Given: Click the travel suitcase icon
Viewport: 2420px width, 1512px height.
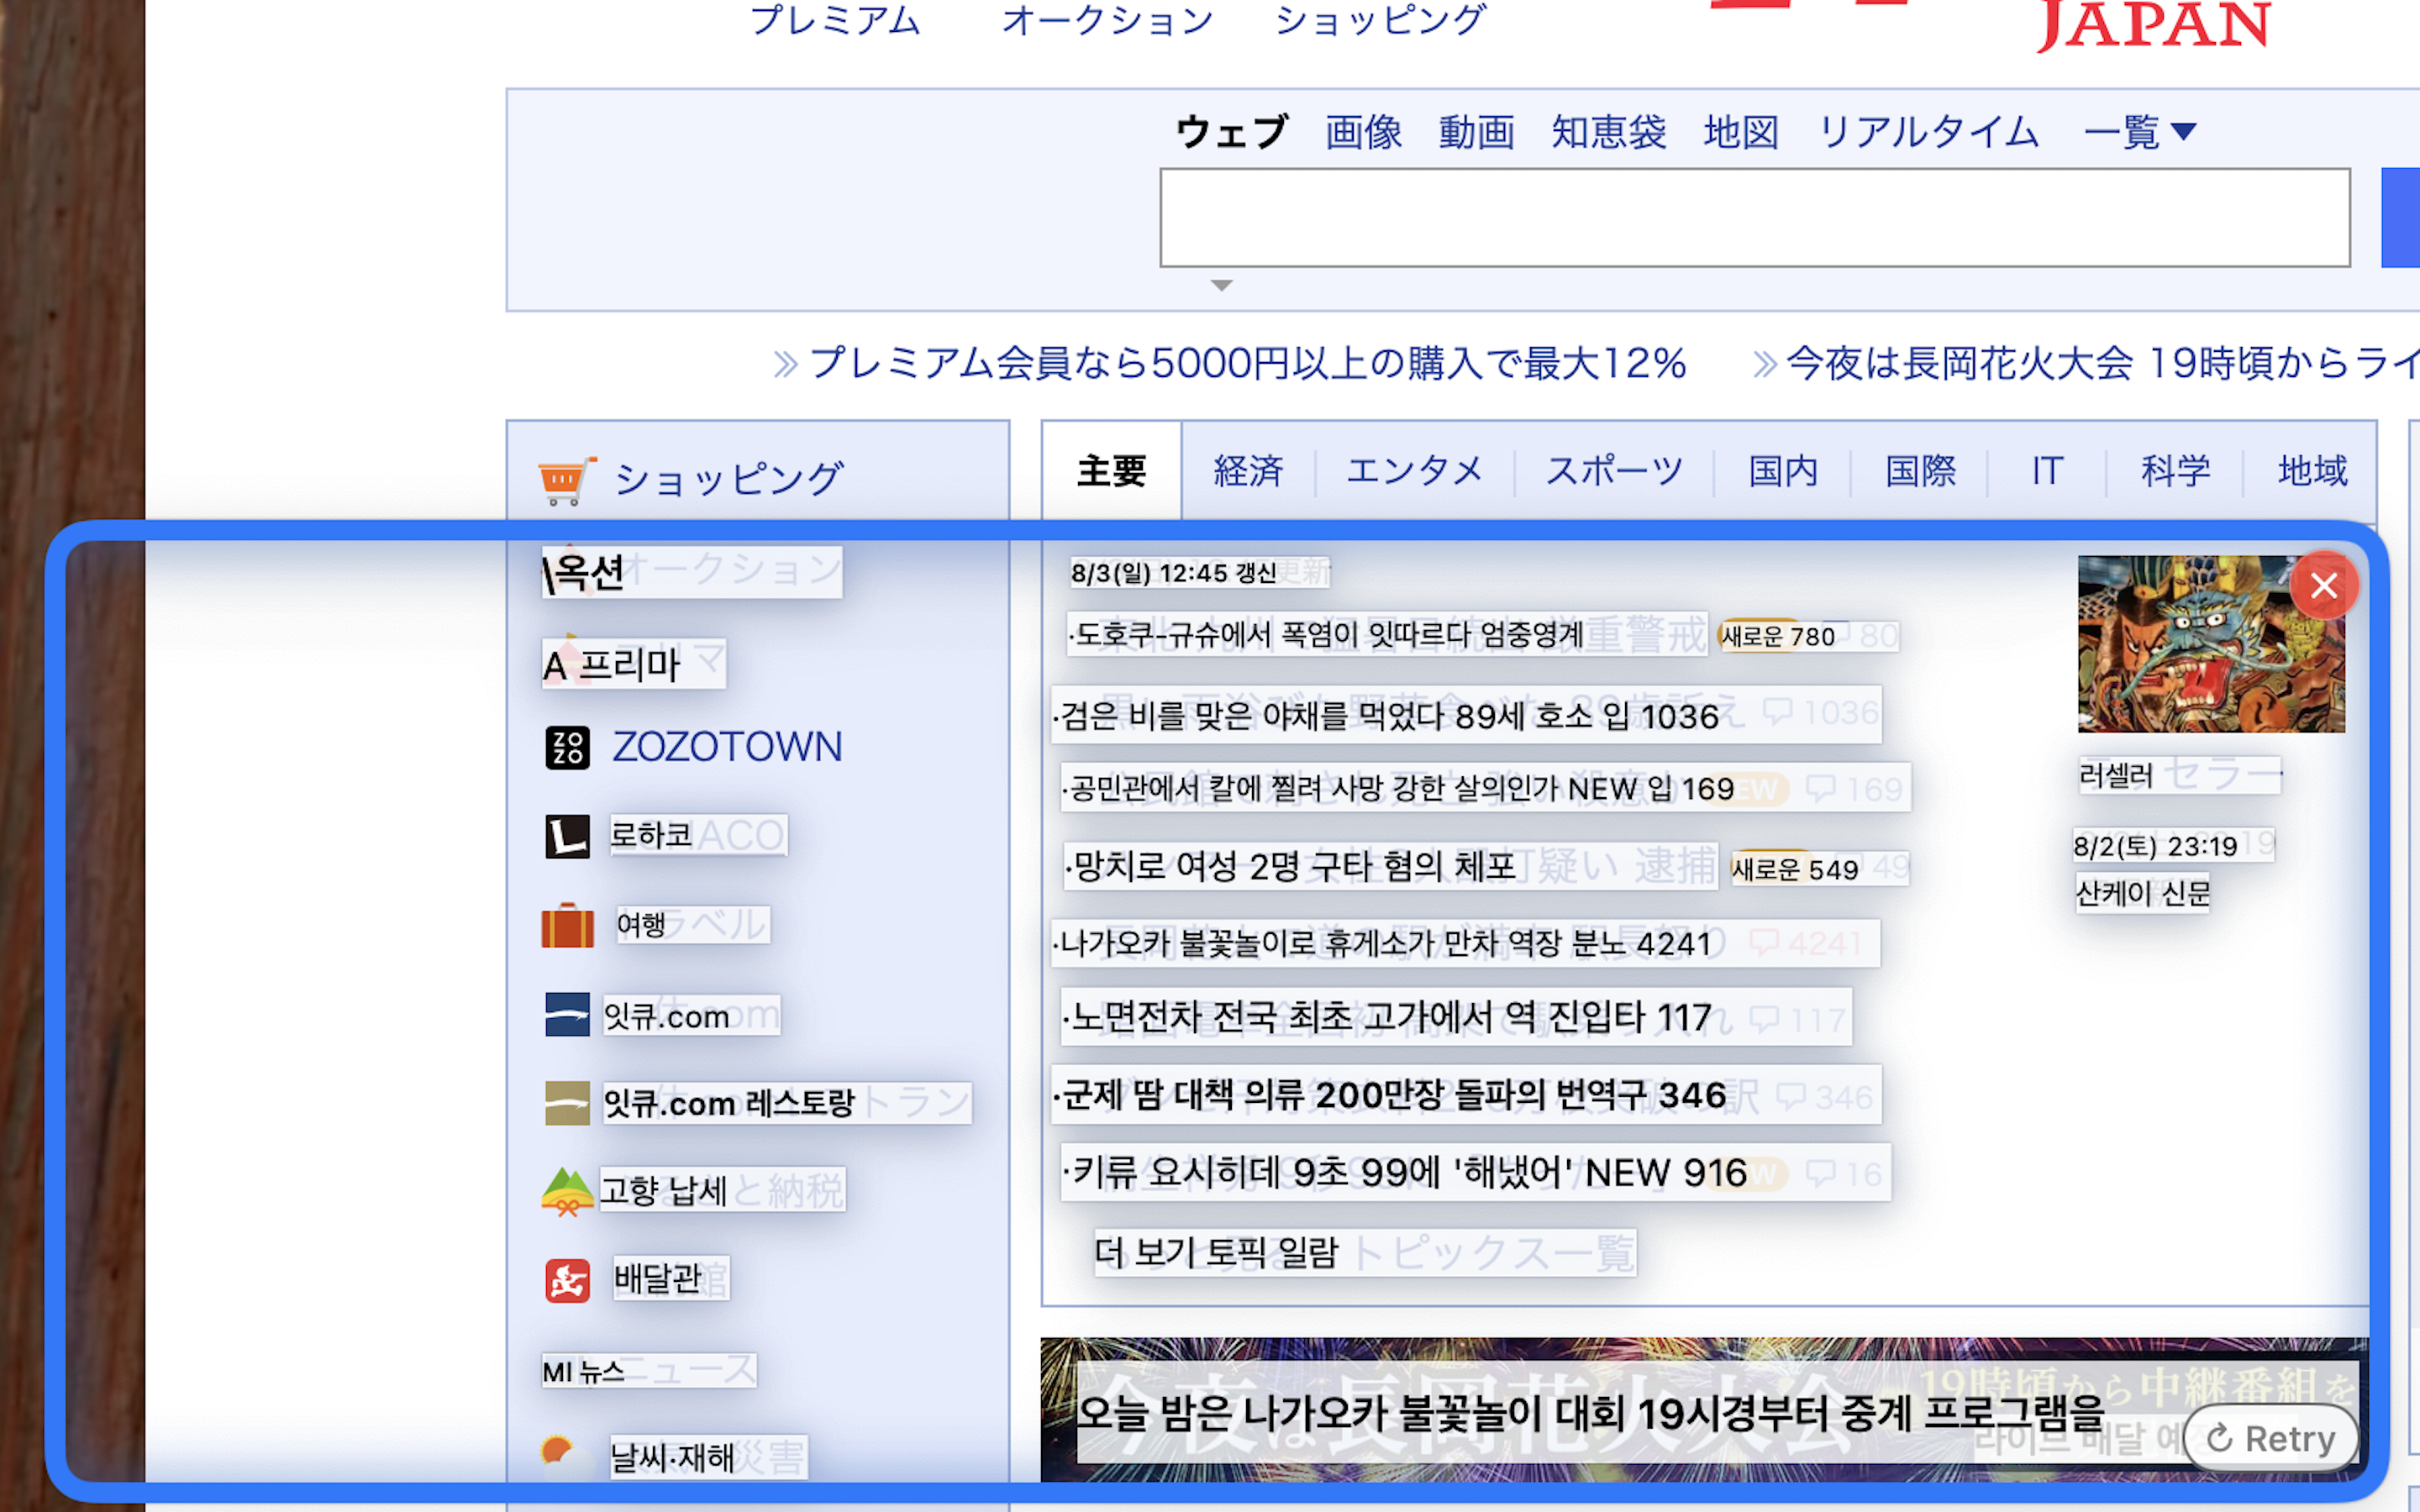Looking at the screenshot, I should coord(567,925).
